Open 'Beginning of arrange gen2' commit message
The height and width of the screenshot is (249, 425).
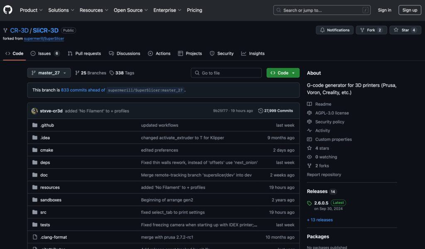coord(167,200)
